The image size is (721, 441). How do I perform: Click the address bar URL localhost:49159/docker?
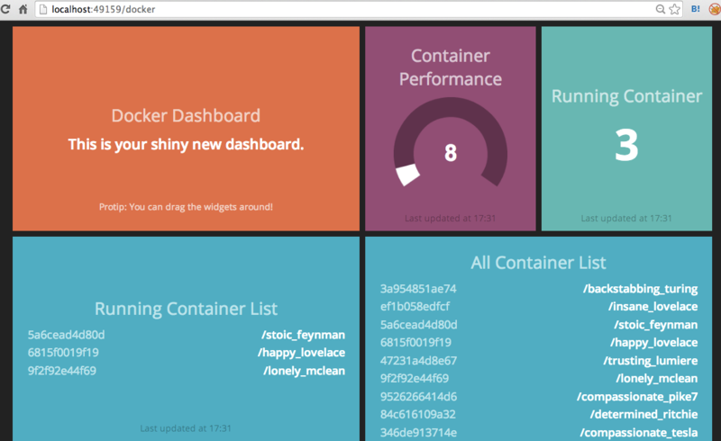tap(103, 9)
